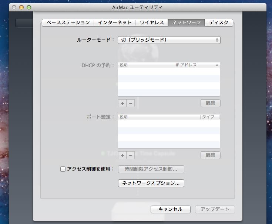Viewport: 272px width, 224px height.
Task: Click the ネットワーク tab
Action: click(186, 23)
